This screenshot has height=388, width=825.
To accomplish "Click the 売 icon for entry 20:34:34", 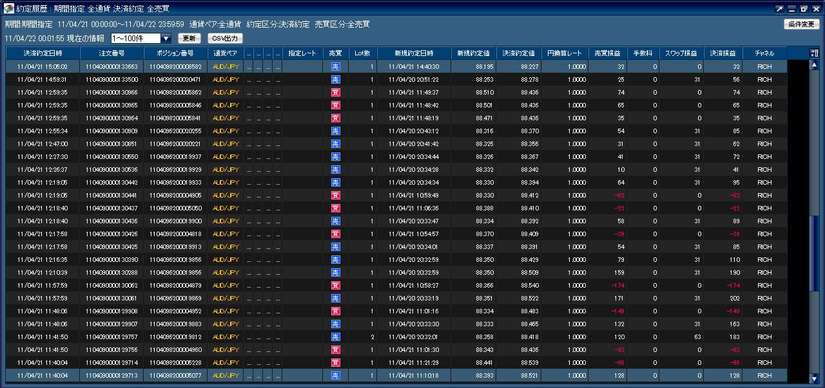I will pyautogui.click(x=335, y=182).
